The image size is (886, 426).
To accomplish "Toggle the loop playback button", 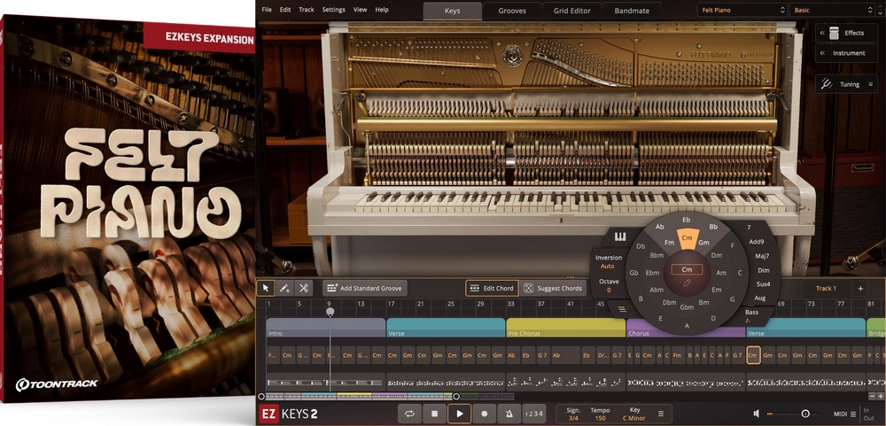I will click(409, 414).
